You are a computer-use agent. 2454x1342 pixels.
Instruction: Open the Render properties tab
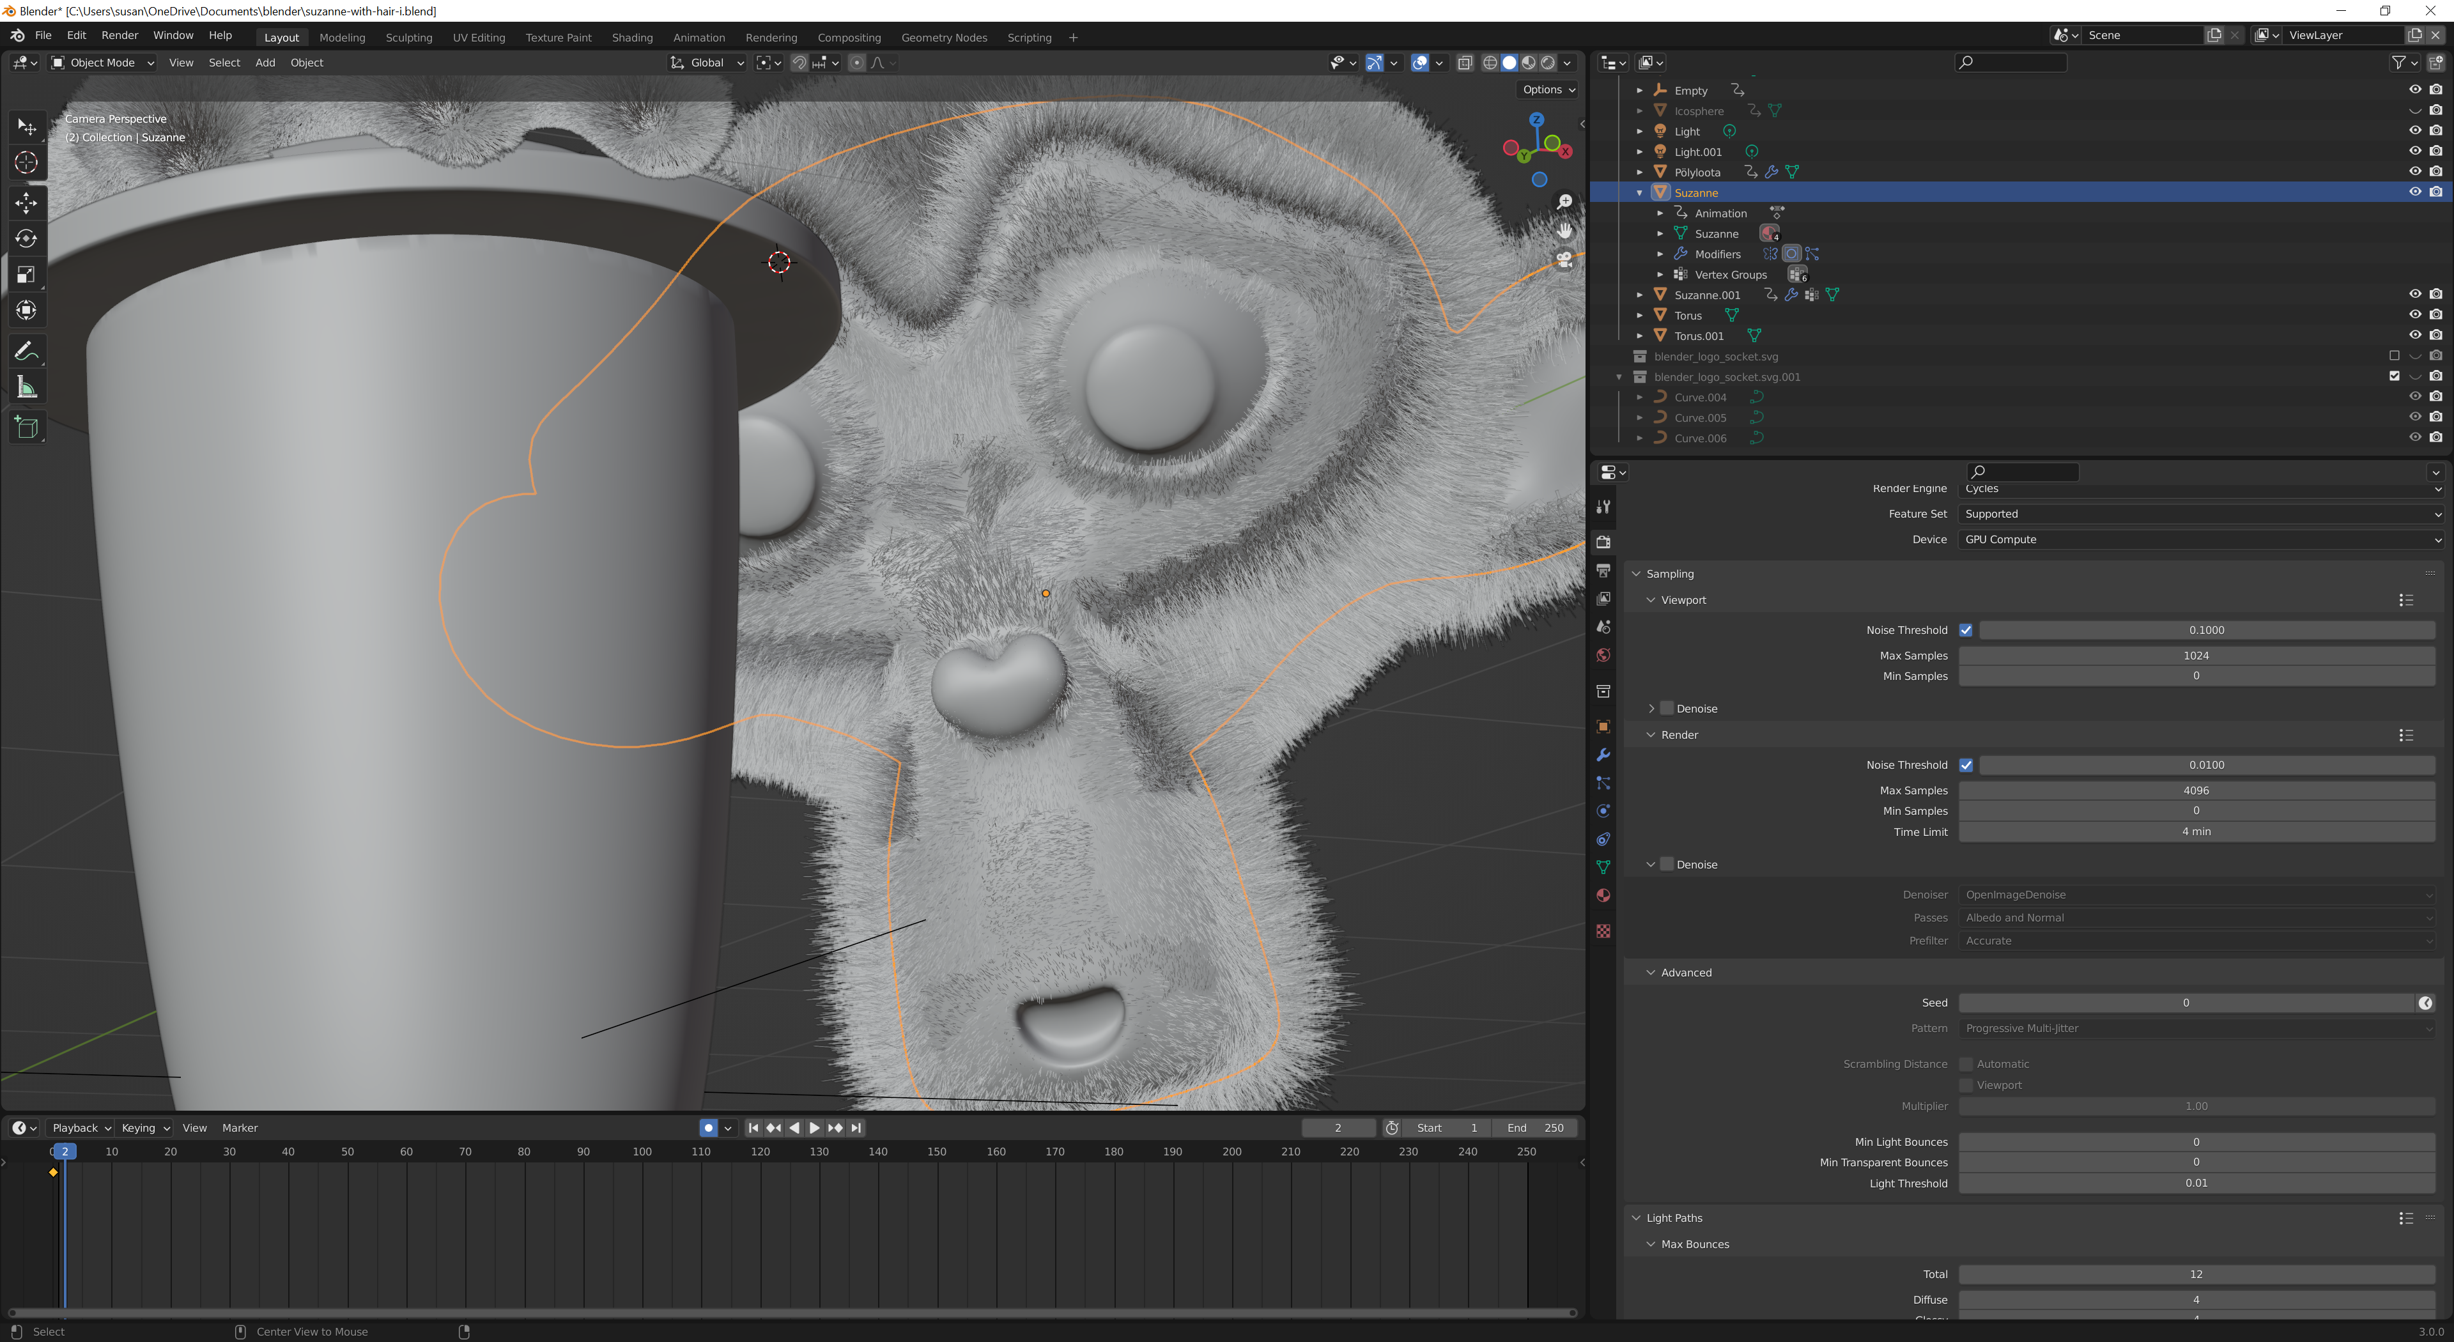coord(1603,542)
